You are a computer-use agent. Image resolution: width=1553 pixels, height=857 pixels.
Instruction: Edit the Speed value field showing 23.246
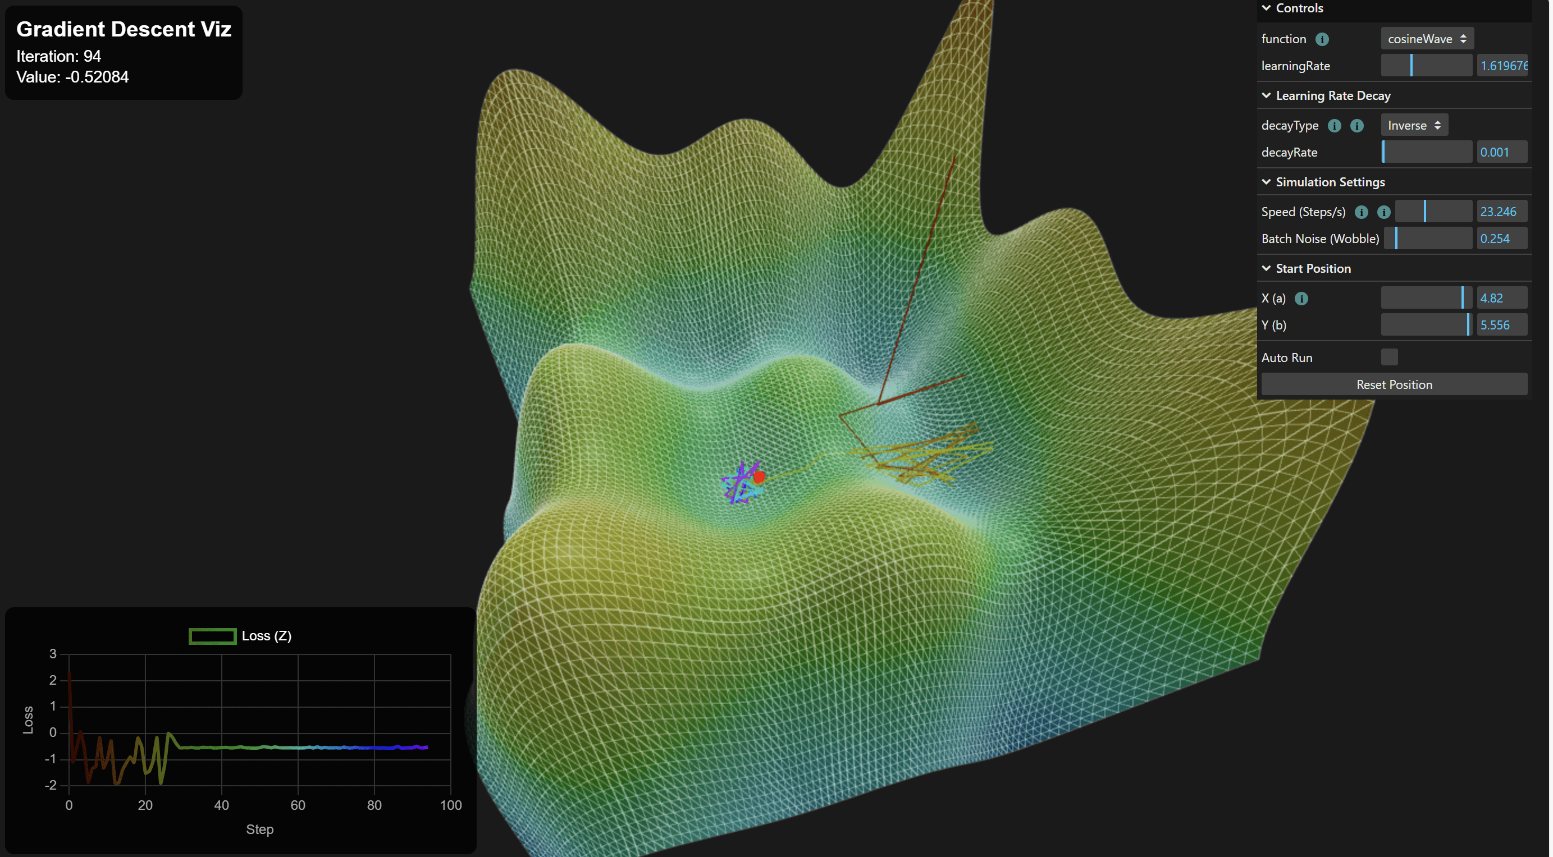[x=1501, y=211]
